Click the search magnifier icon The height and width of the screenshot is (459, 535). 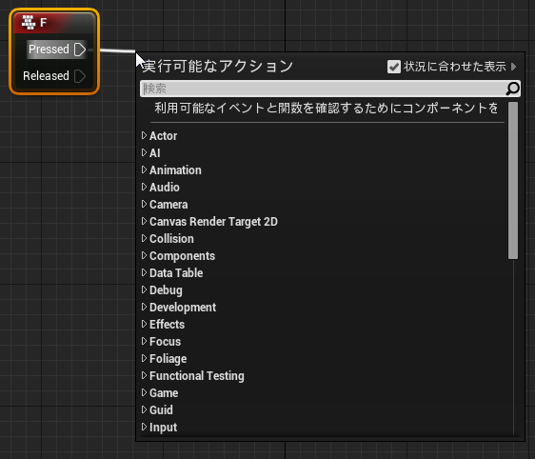click(512, 89)
